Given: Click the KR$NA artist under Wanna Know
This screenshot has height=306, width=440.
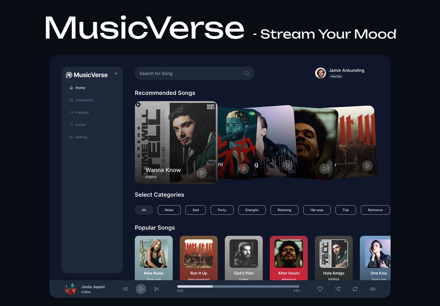Looking at the screenshot, I should tap(151, 177).
